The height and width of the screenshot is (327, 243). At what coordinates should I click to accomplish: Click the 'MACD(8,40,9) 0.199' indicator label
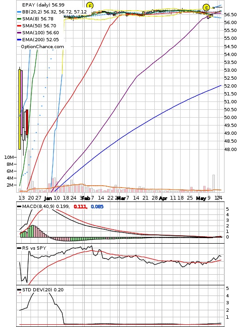[x=46, y=207]
